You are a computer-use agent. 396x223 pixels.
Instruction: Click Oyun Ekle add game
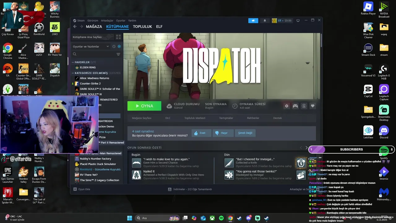click(x=82, y=189)
